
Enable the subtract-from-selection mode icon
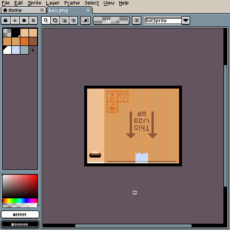click(64, 20)
